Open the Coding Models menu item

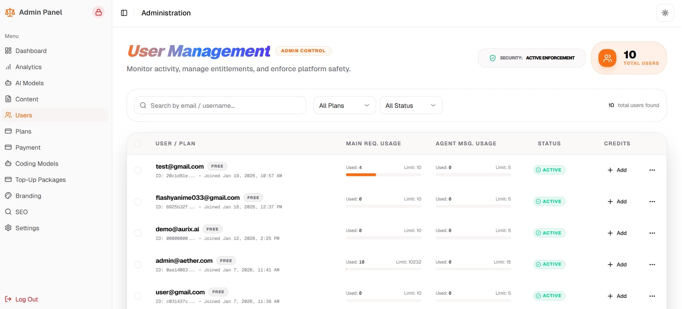pos(55,163)
